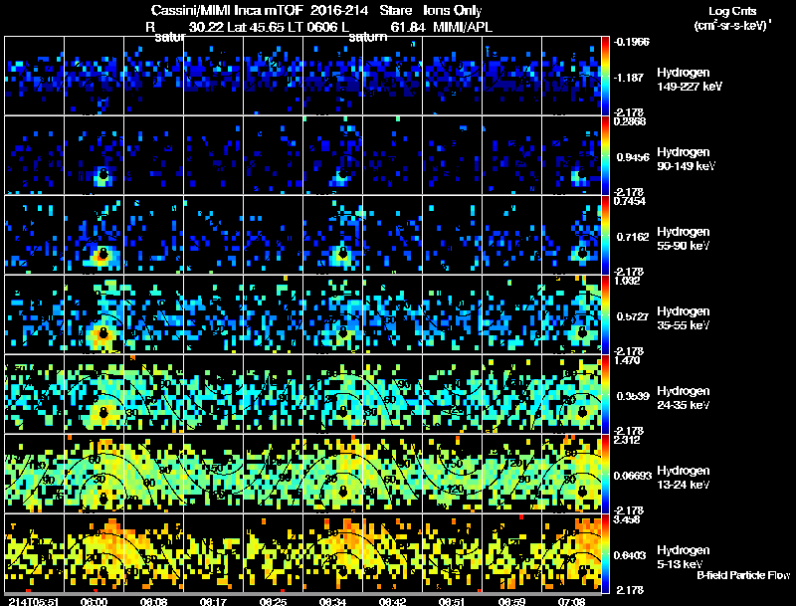Click the '61.84' L-value in the header

pyautogui.click(x=408, y=27)
